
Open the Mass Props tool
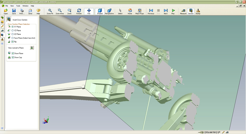tap(140, 12)
